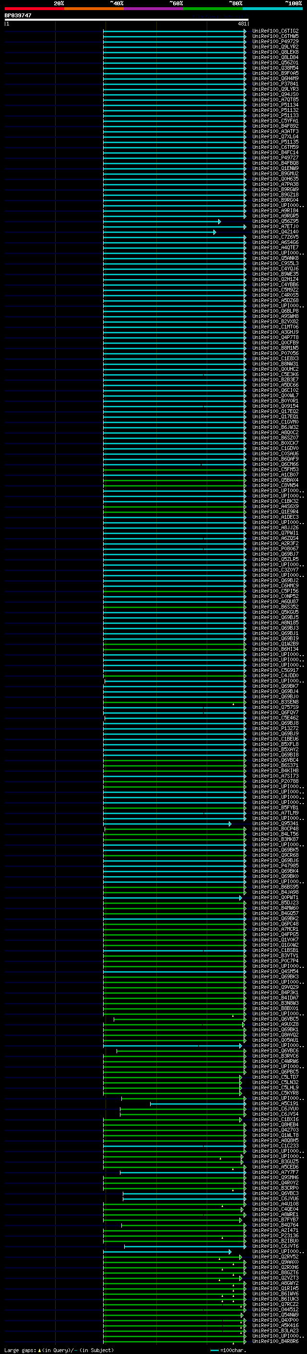Select hit label UniRef100_B9GZ18
The image size is (307, 1354).
[275, 195]
